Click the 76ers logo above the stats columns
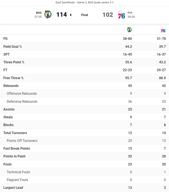This screenshot has height=193, width=169. point(163,30)
